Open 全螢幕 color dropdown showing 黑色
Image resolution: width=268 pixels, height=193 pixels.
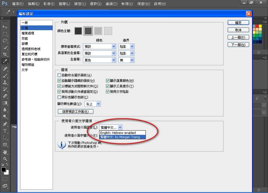tap(99, 60)
